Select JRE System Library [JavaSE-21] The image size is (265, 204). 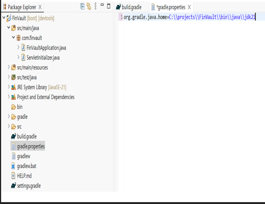coord(42,87)
